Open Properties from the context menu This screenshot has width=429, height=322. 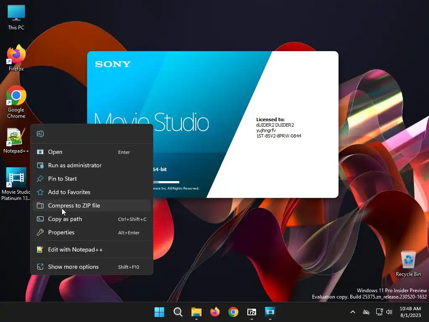pos(91,232)
